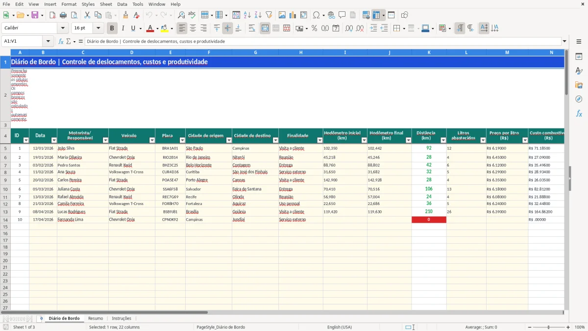This screenshot has height=331, width=588.
Task: Open the Styles menu
Action: click(x=88, y=4)
